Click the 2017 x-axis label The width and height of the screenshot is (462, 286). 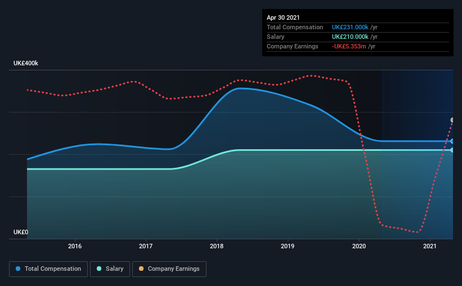146,246
